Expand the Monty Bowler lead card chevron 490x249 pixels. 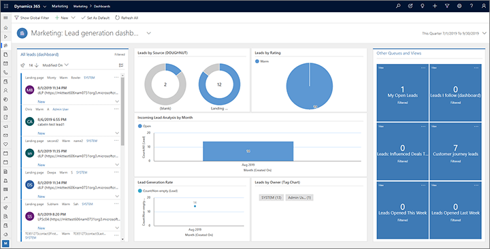pos(117,101)
